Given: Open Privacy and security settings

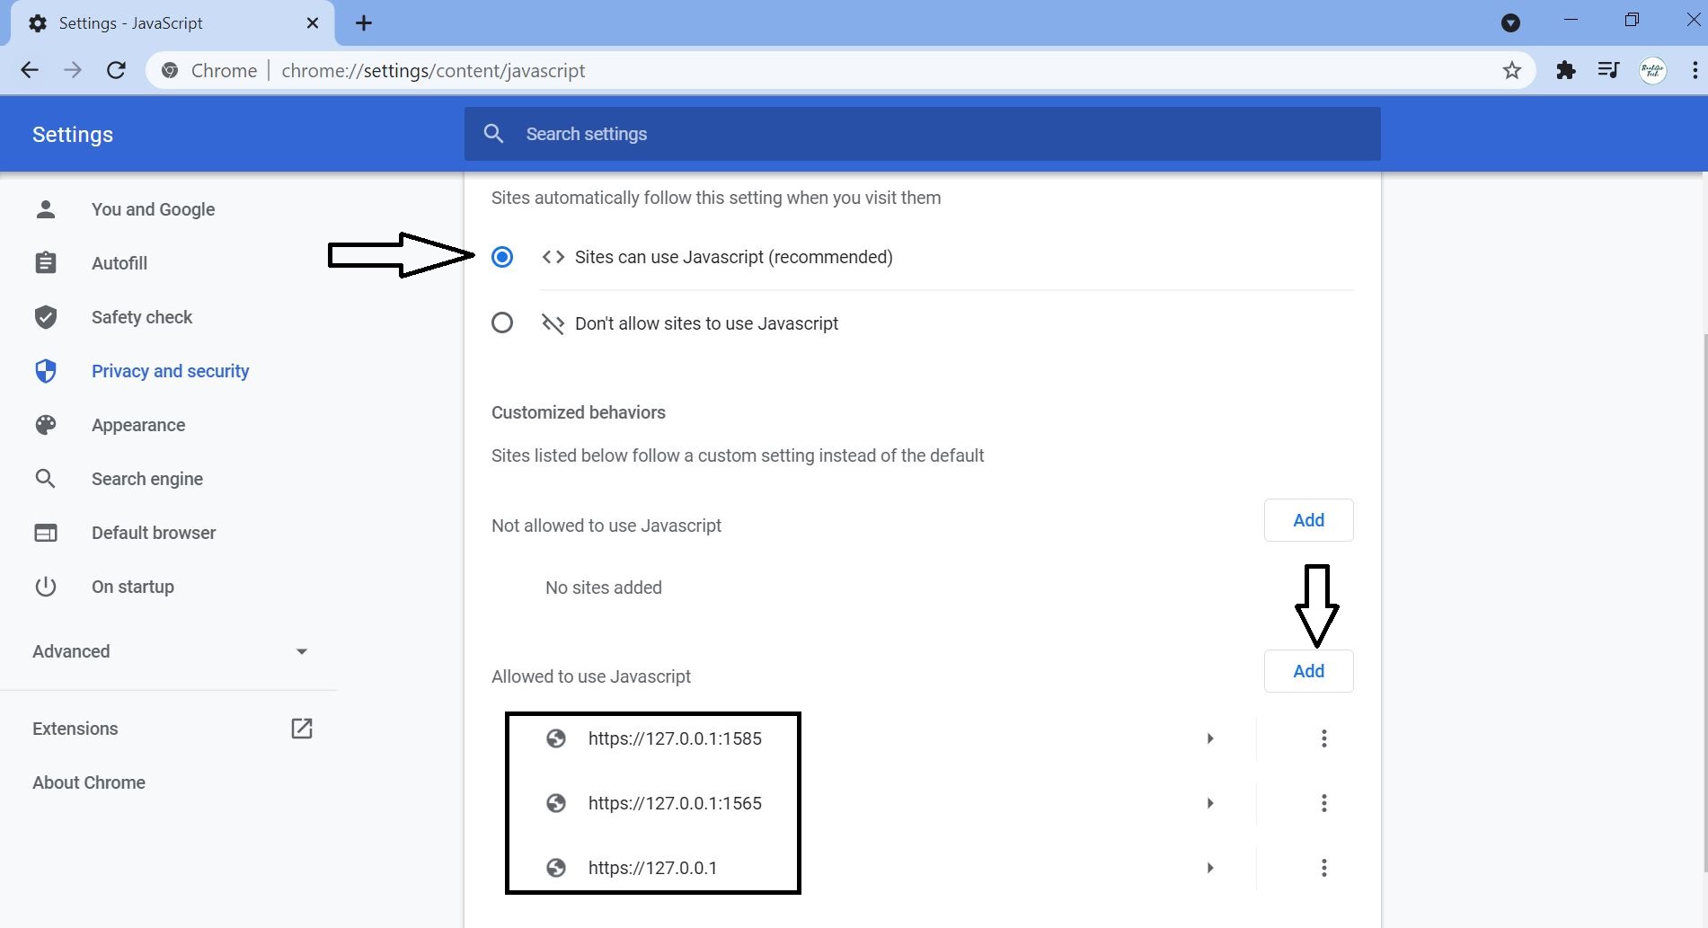Looking at the screenshot, I should coord(170,371).
